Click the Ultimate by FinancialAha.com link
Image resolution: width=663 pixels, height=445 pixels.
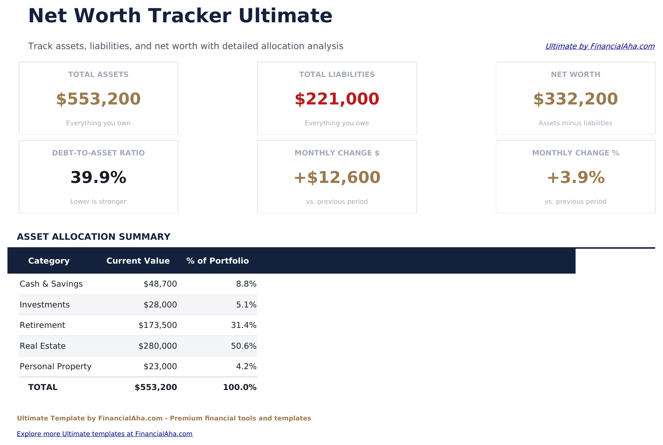pyautogui.click(x=600, y=46)
